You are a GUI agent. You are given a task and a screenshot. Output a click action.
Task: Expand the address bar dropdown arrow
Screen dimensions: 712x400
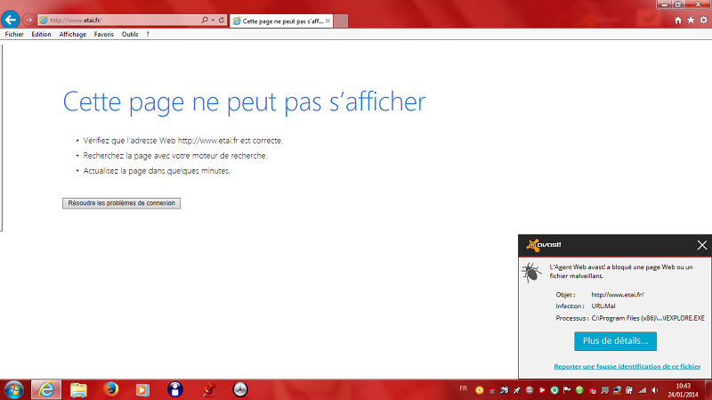(x=213, y=20)
